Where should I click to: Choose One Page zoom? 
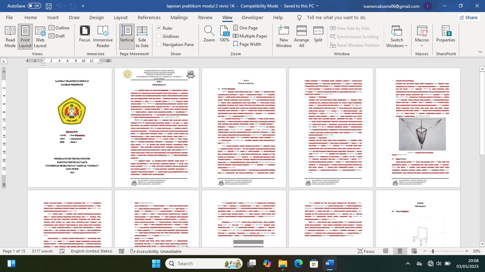point(246,28)
